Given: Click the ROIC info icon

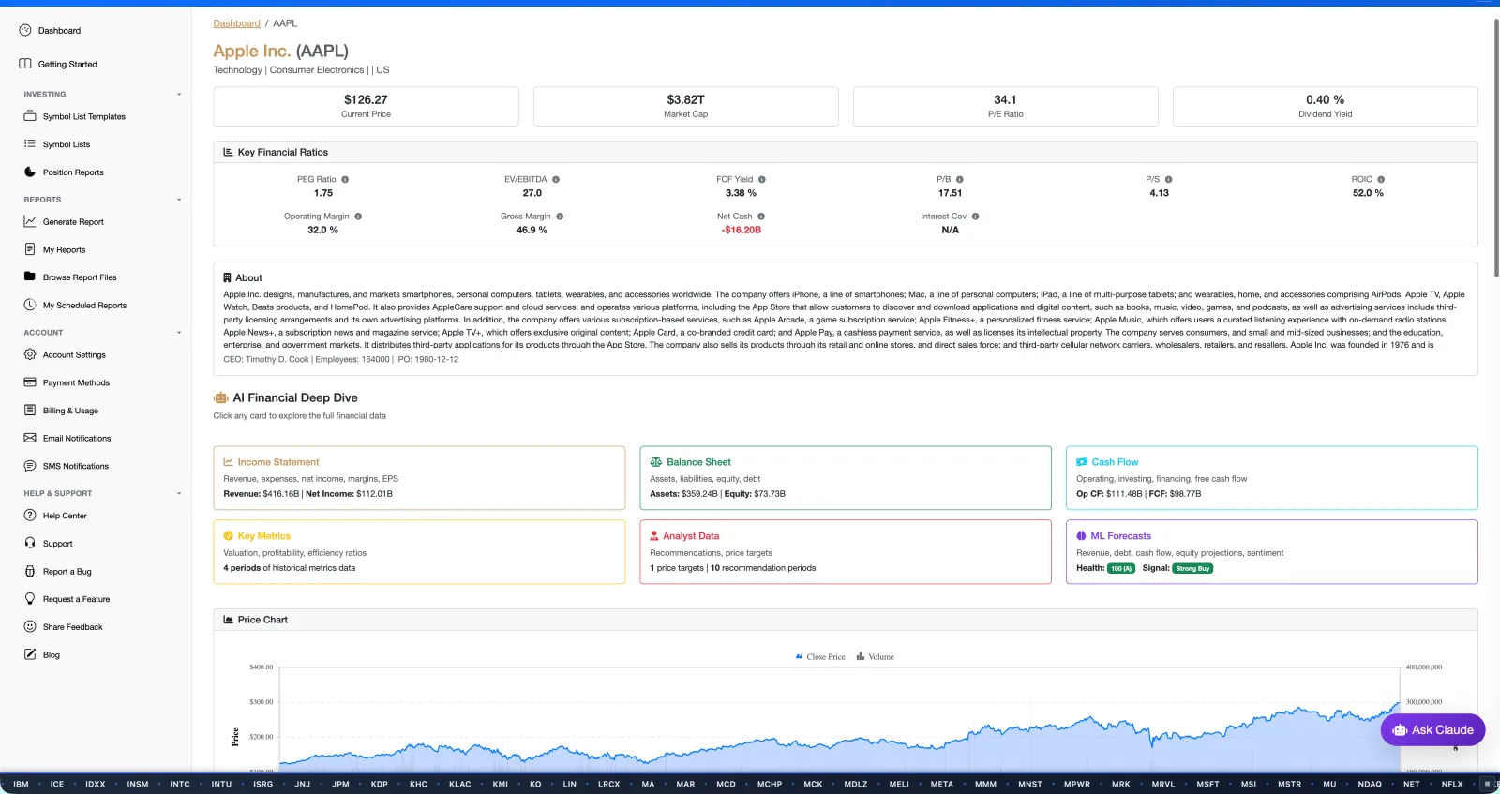Looking at the screenshot, I should (x=1381, y=179).
